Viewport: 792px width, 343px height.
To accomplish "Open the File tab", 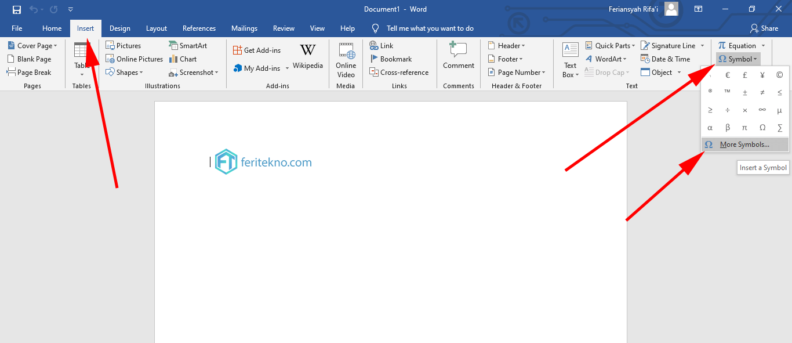I will pos(17,28).
